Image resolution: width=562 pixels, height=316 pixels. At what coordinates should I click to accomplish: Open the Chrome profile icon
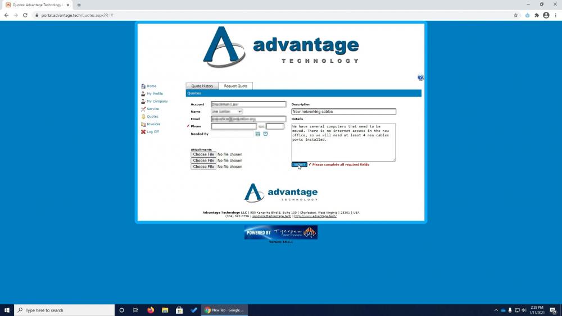pos(546,15)
